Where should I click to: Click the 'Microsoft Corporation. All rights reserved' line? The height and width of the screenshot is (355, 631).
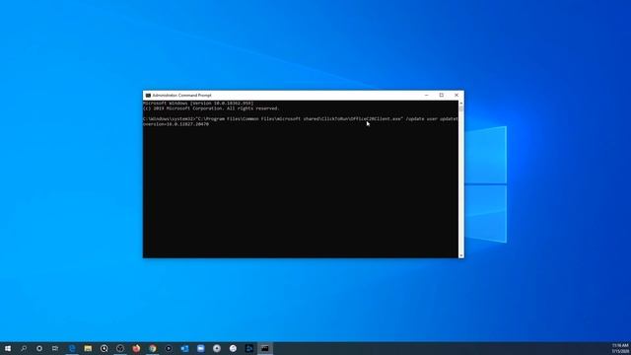point(211,108)
